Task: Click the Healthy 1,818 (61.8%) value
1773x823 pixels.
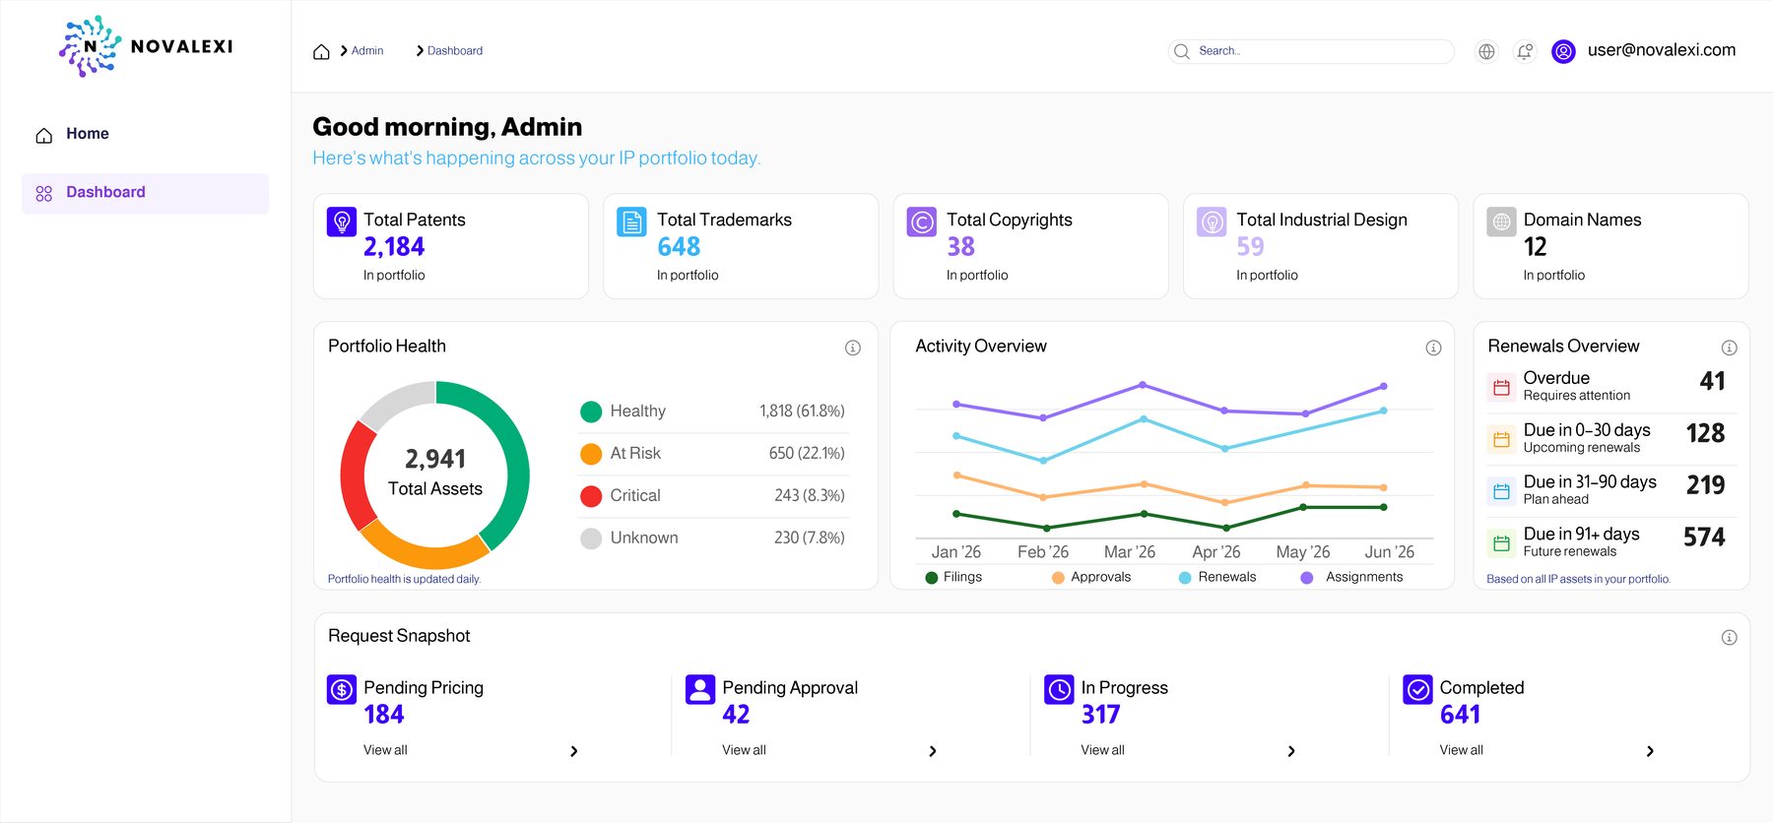Action: pos(802,411)
